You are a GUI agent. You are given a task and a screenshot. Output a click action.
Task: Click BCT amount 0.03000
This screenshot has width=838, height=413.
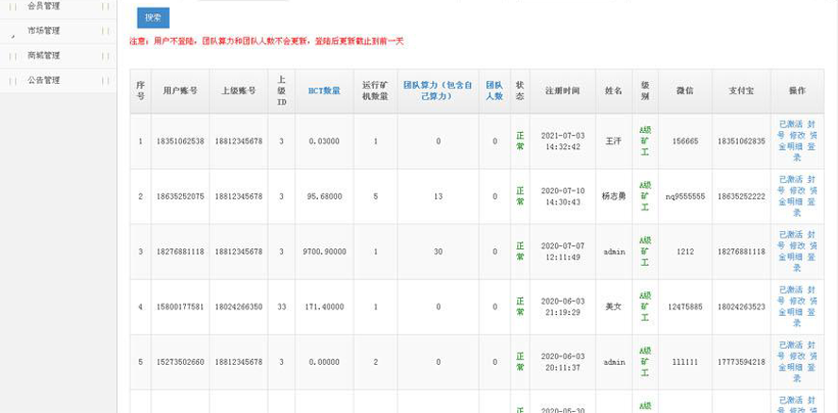pos(324,141)
